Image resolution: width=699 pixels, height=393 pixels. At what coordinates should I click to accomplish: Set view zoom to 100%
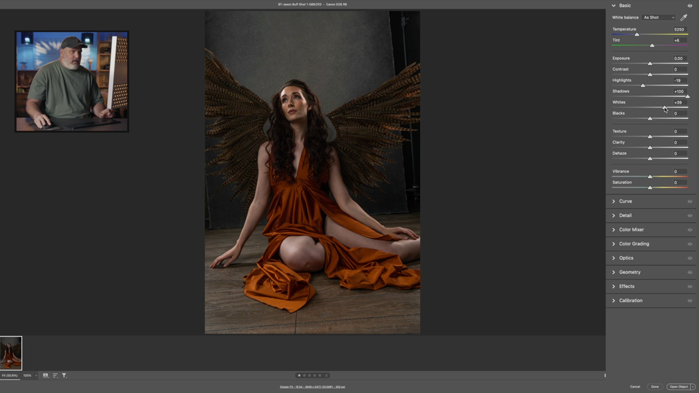(27, 376)
